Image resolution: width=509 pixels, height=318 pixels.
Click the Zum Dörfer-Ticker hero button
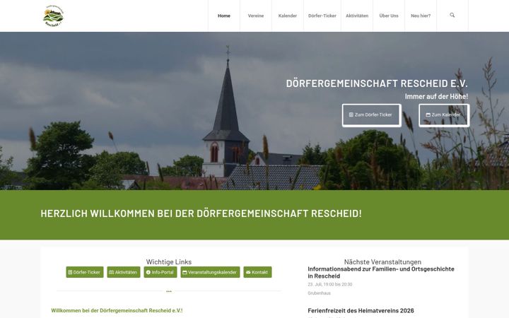(x=372, y=115)
